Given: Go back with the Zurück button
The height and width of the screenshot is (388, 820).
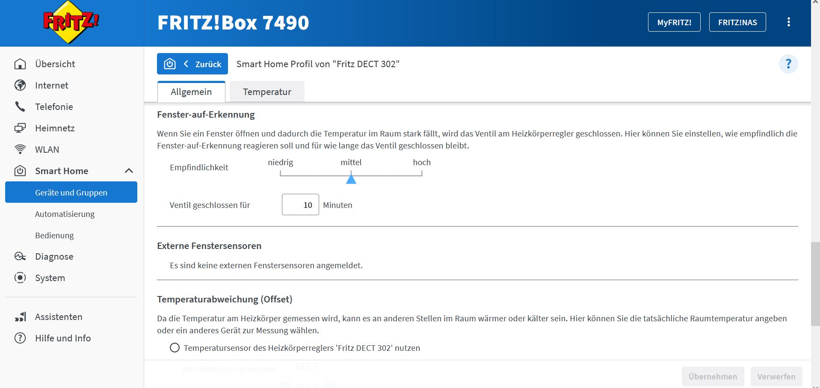Looking at the screenshot, I should [192, 64].
